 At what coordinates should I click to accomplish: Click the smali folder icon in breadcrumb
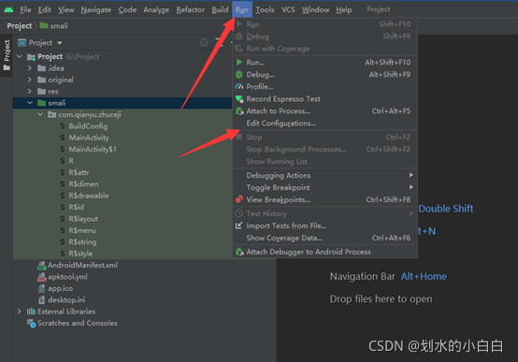[x=44, y=25]
